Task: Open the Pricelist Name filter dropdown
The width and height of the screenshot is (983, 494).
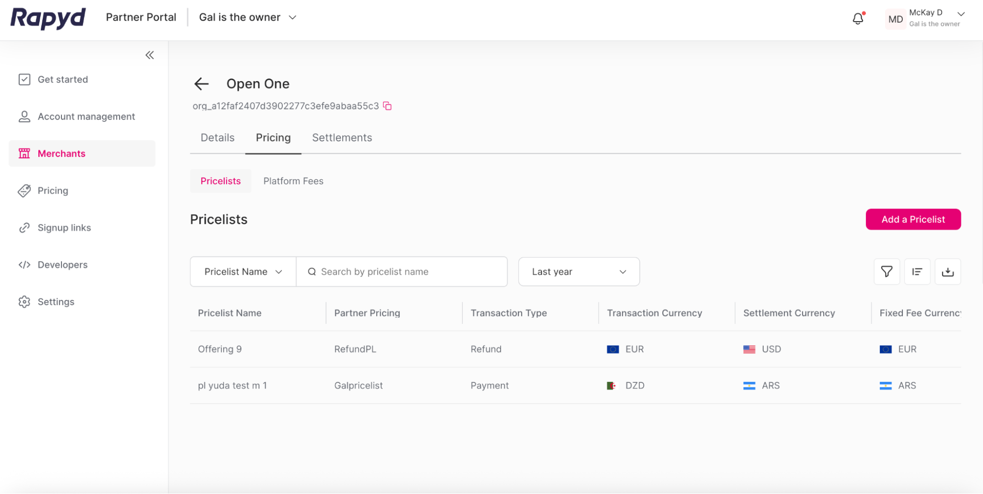Action: point(242,271)
